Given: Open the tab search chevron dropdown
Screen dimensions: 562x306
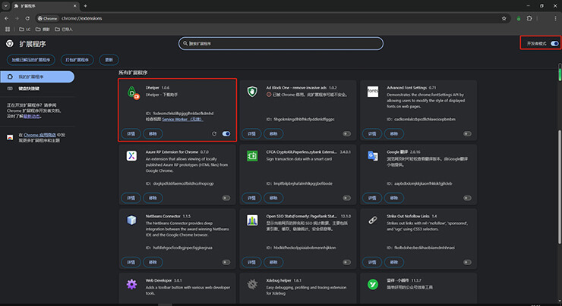Looking at the screenshot, I should point(6,6).
